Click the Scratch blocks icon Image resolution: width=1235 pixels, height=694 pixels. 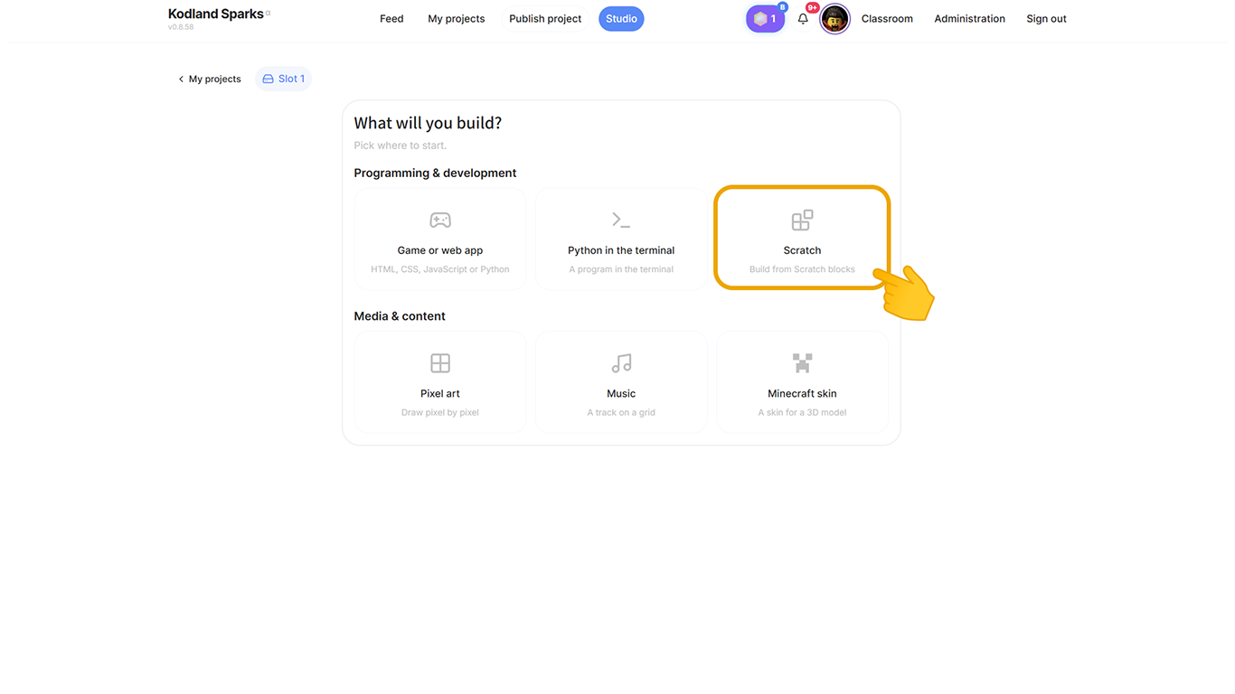click(x=802, y=220)
